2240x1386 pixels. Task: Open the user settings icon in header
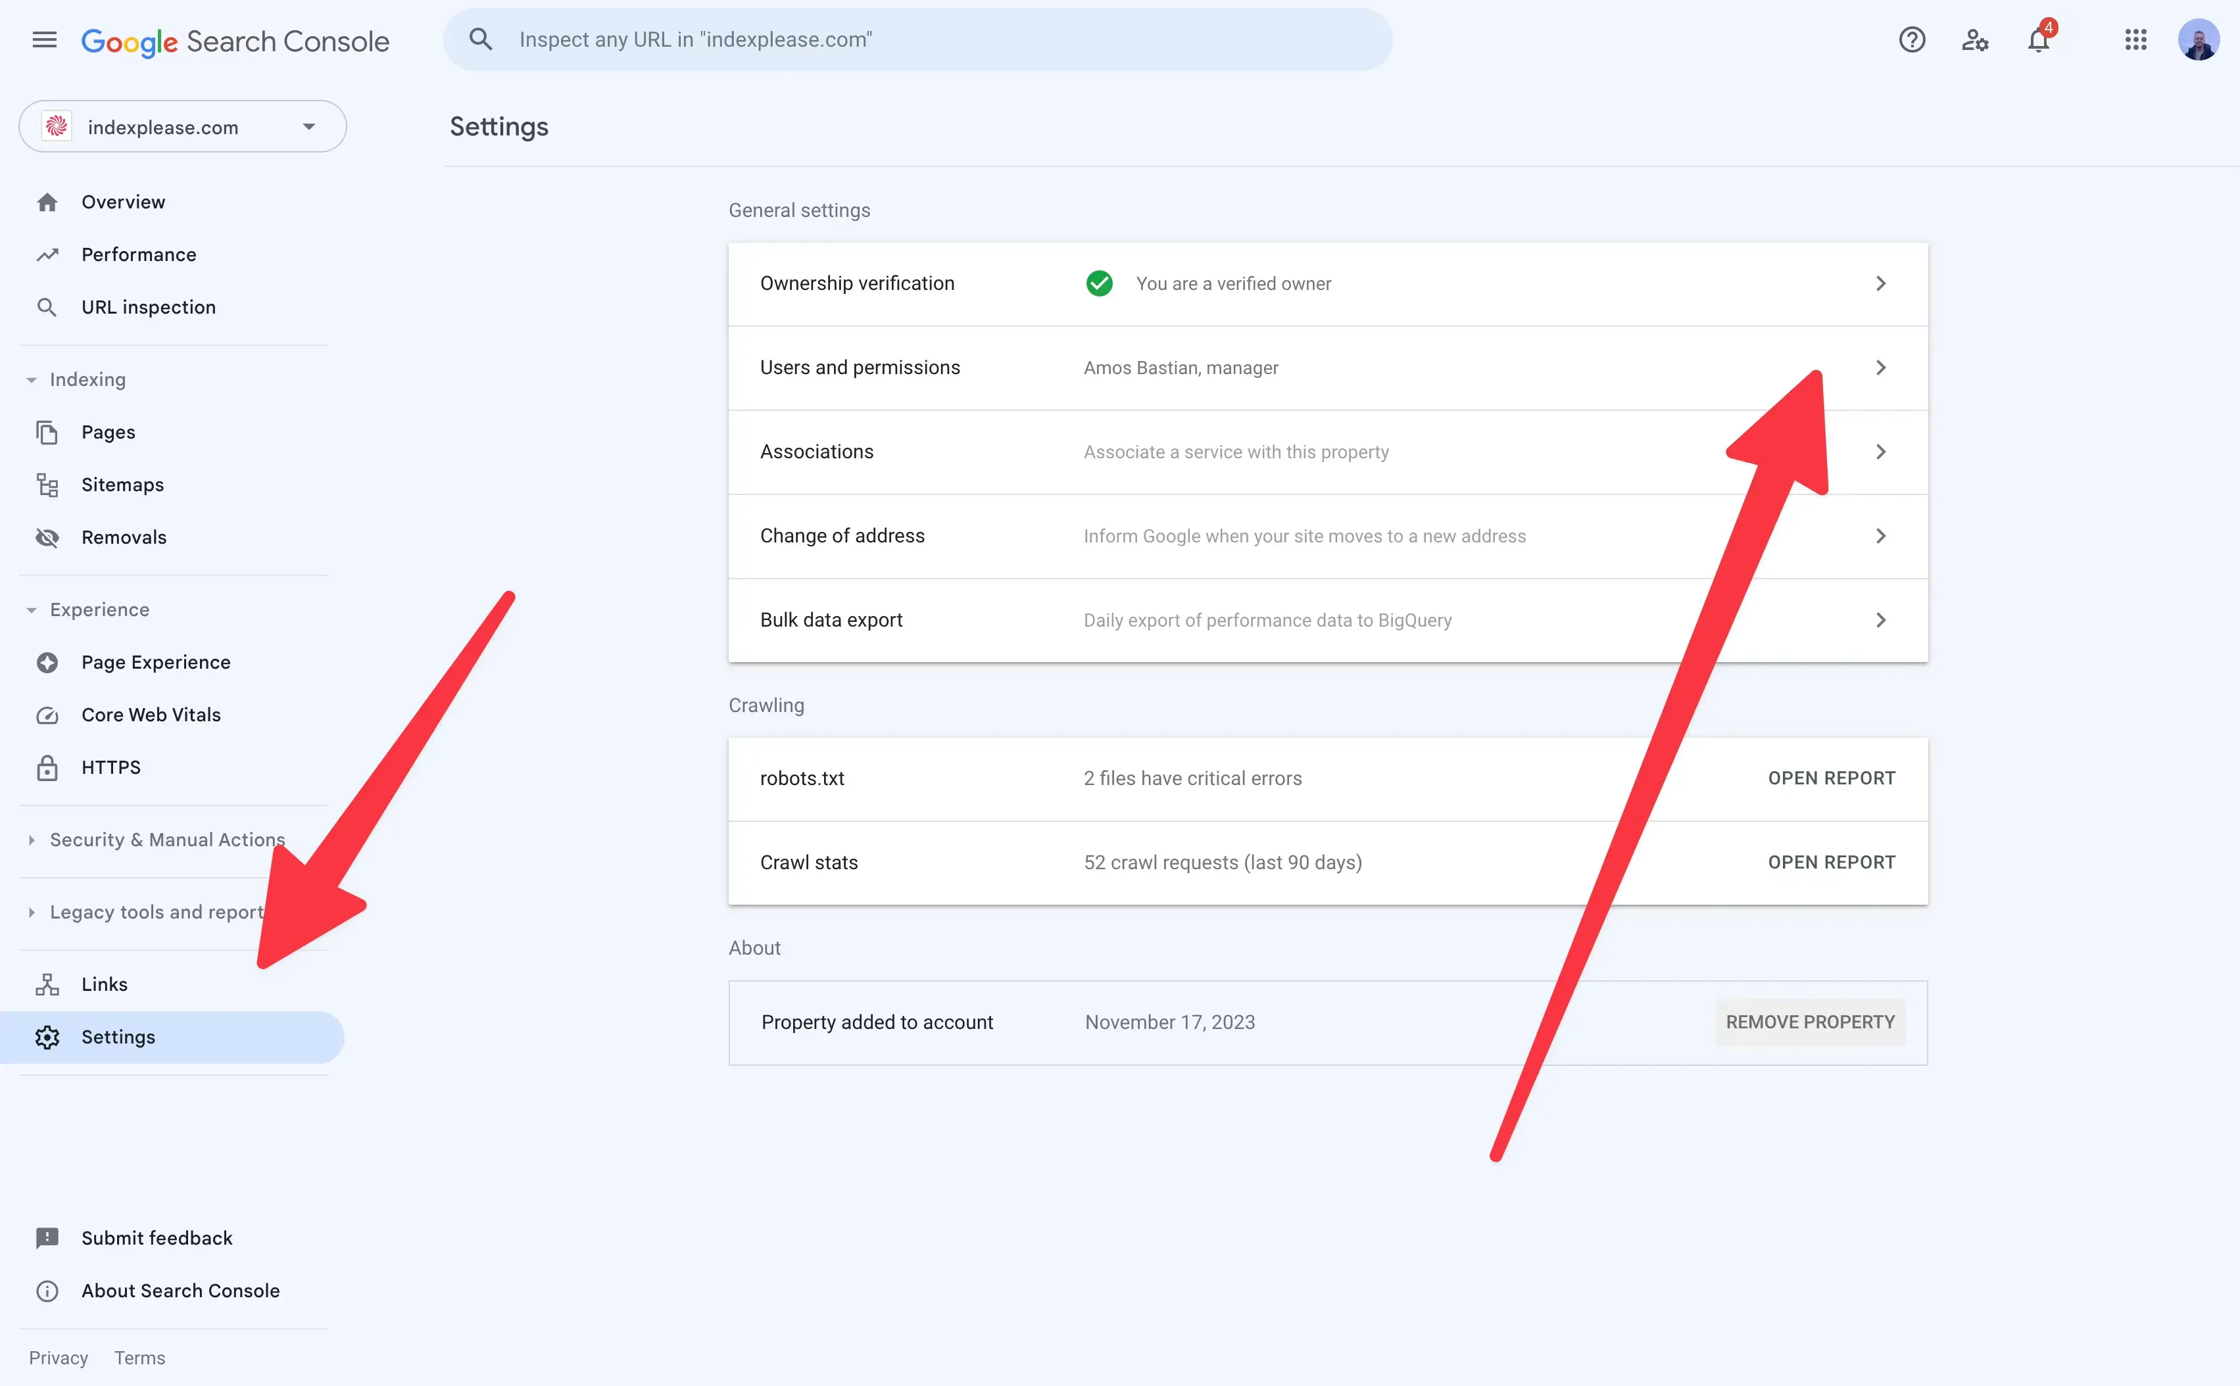(x=1975, y=39)
